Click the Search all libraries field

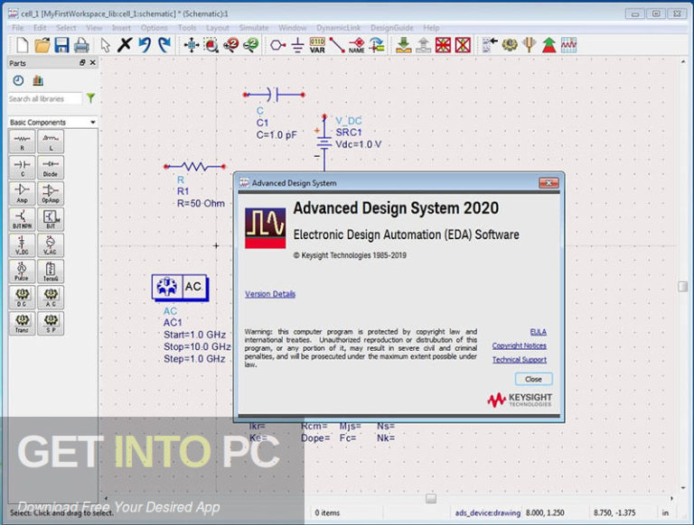(x=44, y=98)
